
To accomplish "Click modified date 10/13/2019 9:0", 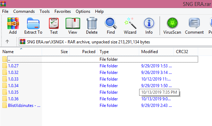I will click(x=156, y=99).
